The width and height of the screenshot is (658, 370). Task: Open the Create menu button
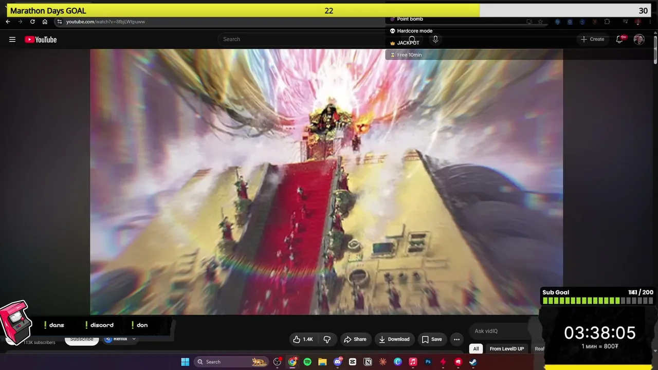click(x=593, y=39)
